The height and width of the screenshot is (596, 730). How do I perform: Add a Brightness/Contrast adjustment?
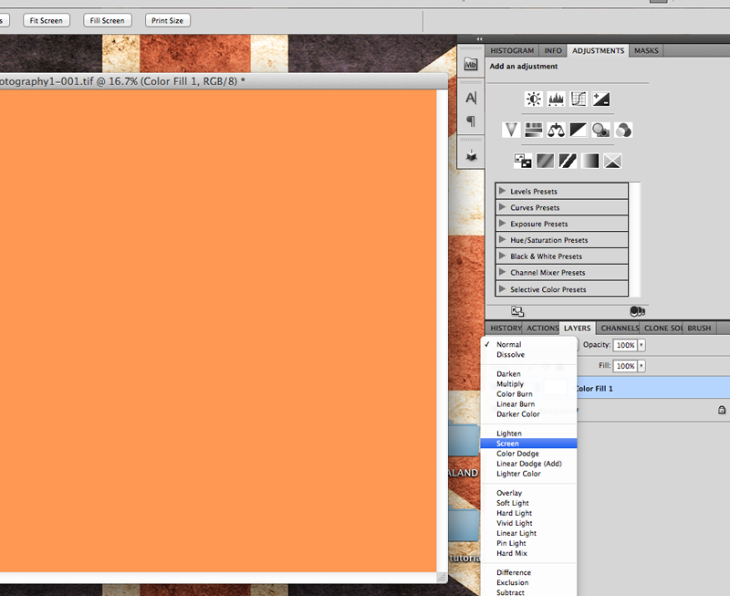click(534, 99)
